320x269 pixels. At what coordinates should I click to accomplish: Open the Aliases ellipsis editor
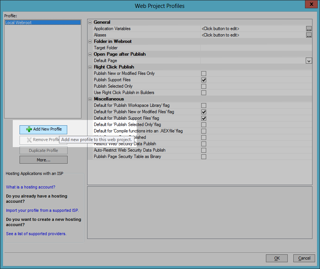click(309, 35)
